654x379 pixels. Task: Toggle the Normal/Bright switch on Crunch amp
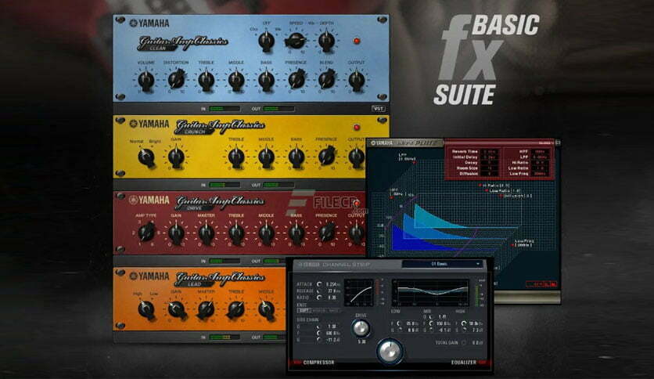coord(146,157)
